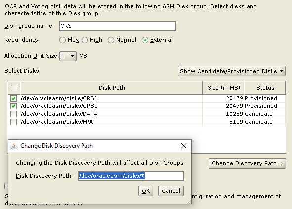Image resolution: width=292 pixels, height=209 pixels.
Task: Click the Disk Path column header
Action: pos(111,88)
